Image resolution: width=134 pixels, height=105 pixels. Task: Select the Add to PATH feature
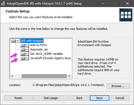(x=38, y=45)
